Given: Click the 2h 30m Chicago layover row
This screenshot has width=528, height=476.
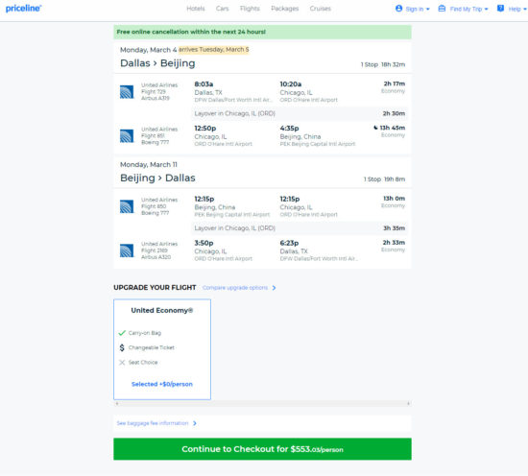Looking at the screenshot, I should (300, 114).
